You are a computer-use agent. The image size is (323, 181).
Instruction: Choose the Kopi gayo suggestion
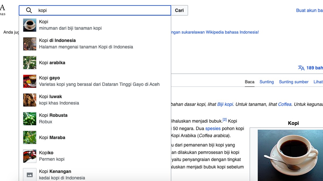[x=99, y=81]
